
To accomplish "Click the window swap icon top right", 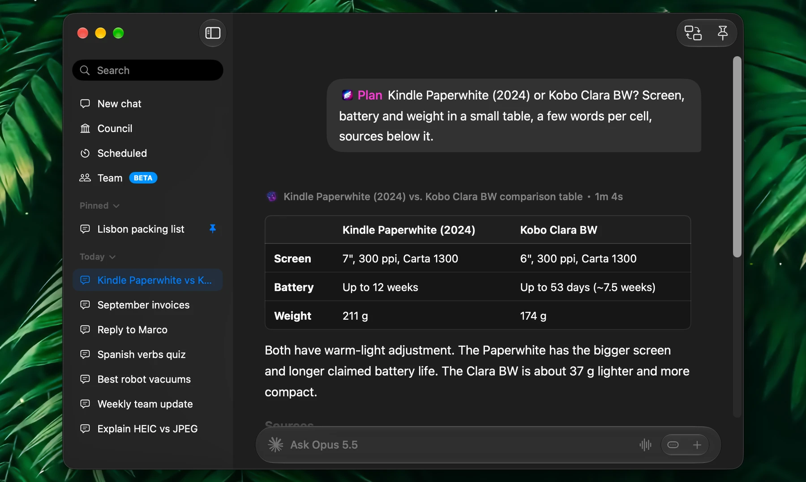I will tap(693, 33).
